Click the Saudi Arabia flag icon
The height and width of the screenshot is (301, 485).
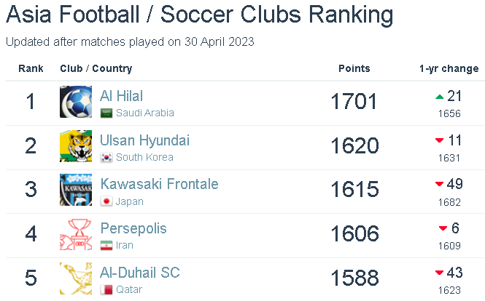click(x=106, y=113)
